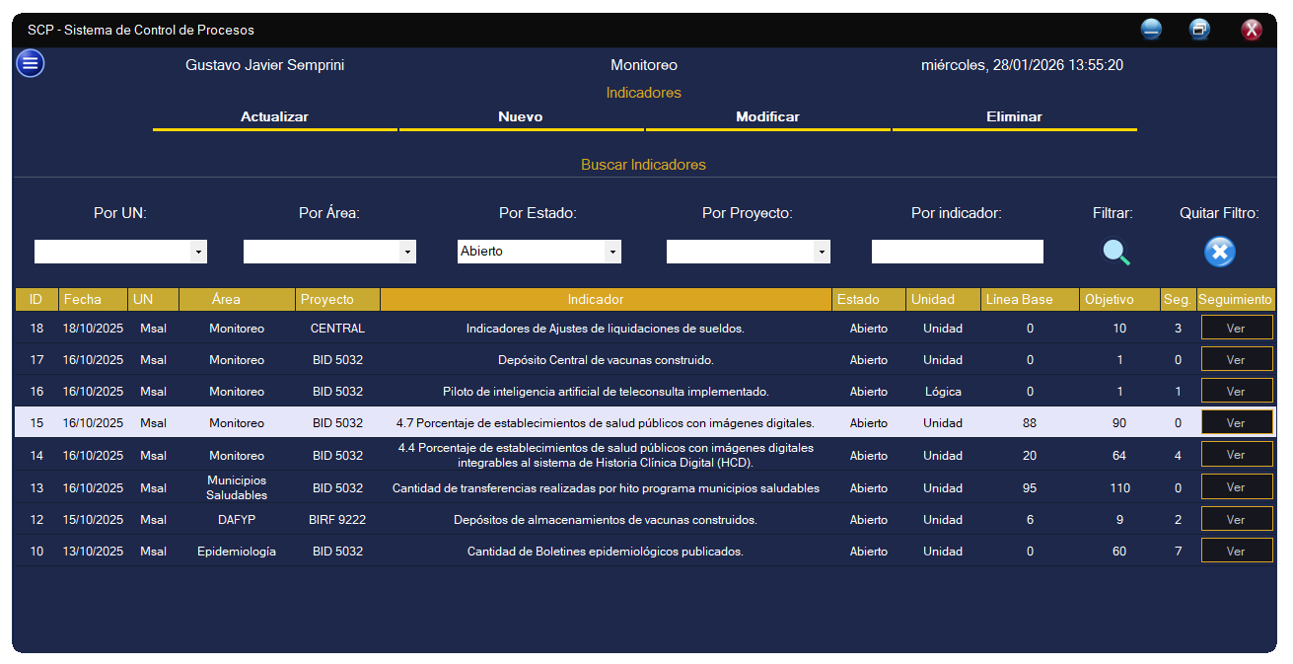Screen dimensions: 1293x664
Task: Close the SCP application window
Action: tap(1251, 30)
